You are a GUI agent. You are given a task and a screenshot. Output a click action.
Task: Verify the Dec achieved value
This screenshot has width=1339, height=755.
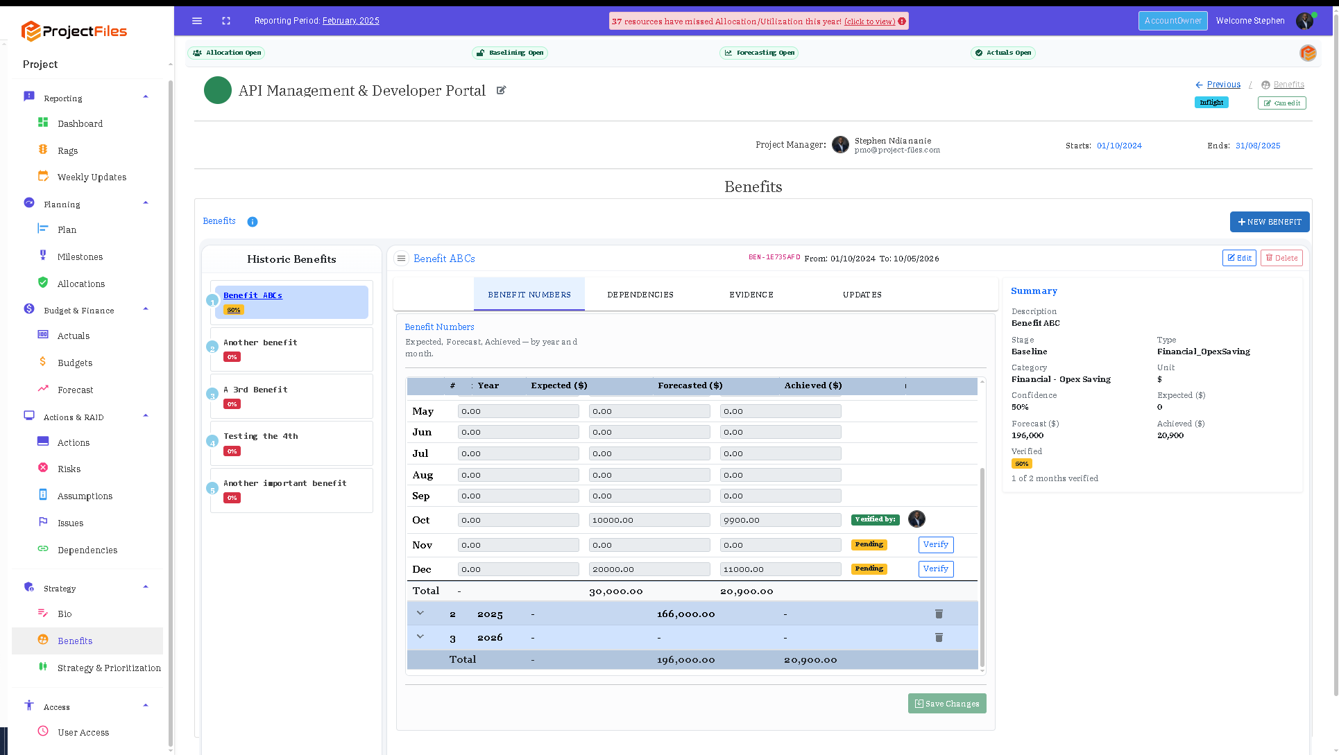936,569
